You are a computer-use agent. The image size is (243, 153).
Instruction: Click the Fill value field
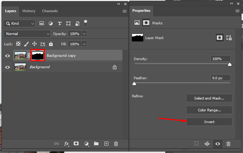point(75,44)
